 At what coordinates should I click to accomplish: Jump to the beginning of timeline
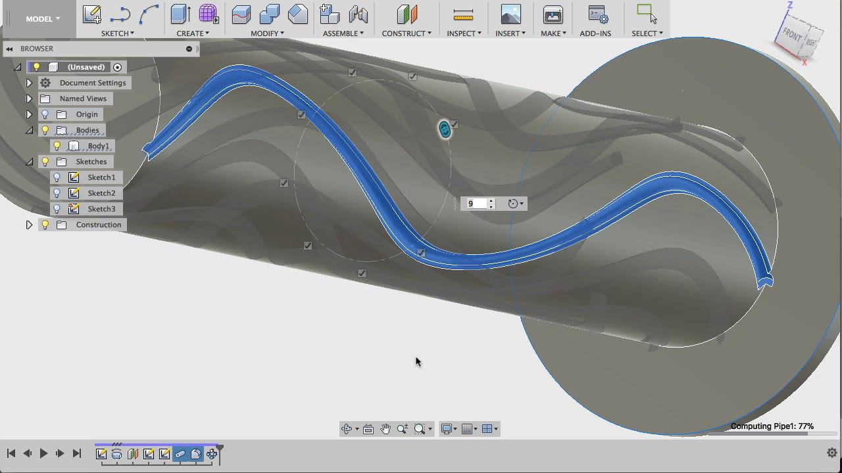(11, 453)
